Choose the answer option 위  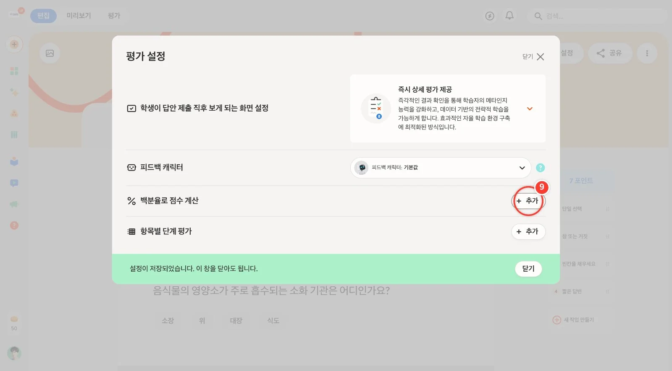pyautogui.click(x=202, y=321)
